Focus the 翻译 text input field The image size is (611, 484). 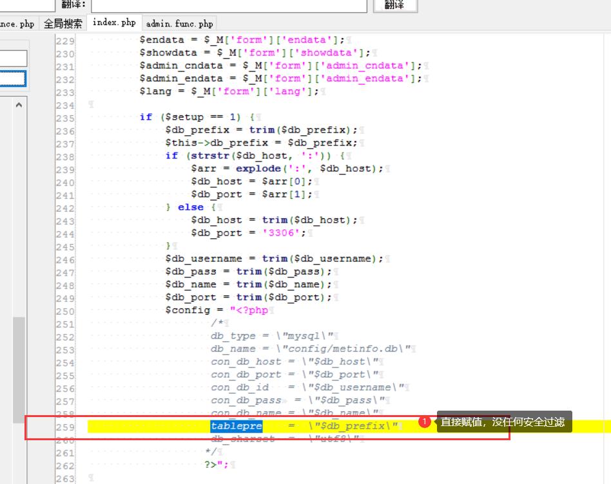229,5
